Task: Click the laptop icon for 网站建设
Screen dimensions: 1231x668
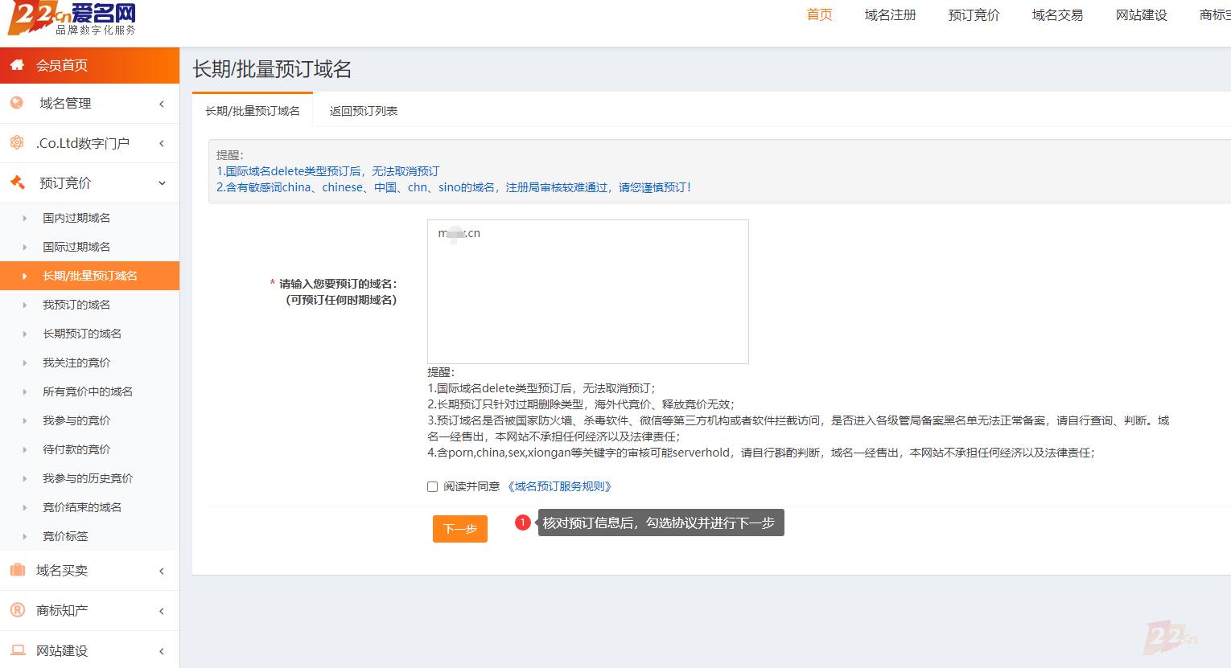Action: click(17, 650)
